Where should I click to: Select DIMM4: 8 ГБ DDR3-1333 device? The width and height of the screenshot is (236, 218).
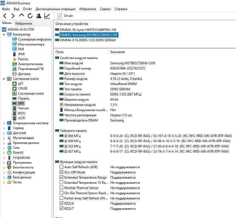(x=85, y=40)
